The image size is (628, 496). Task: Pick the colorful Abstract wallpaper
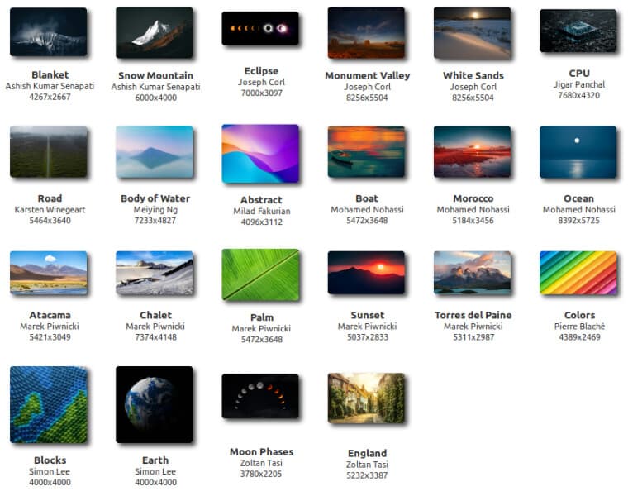click(x=260, y=154)
